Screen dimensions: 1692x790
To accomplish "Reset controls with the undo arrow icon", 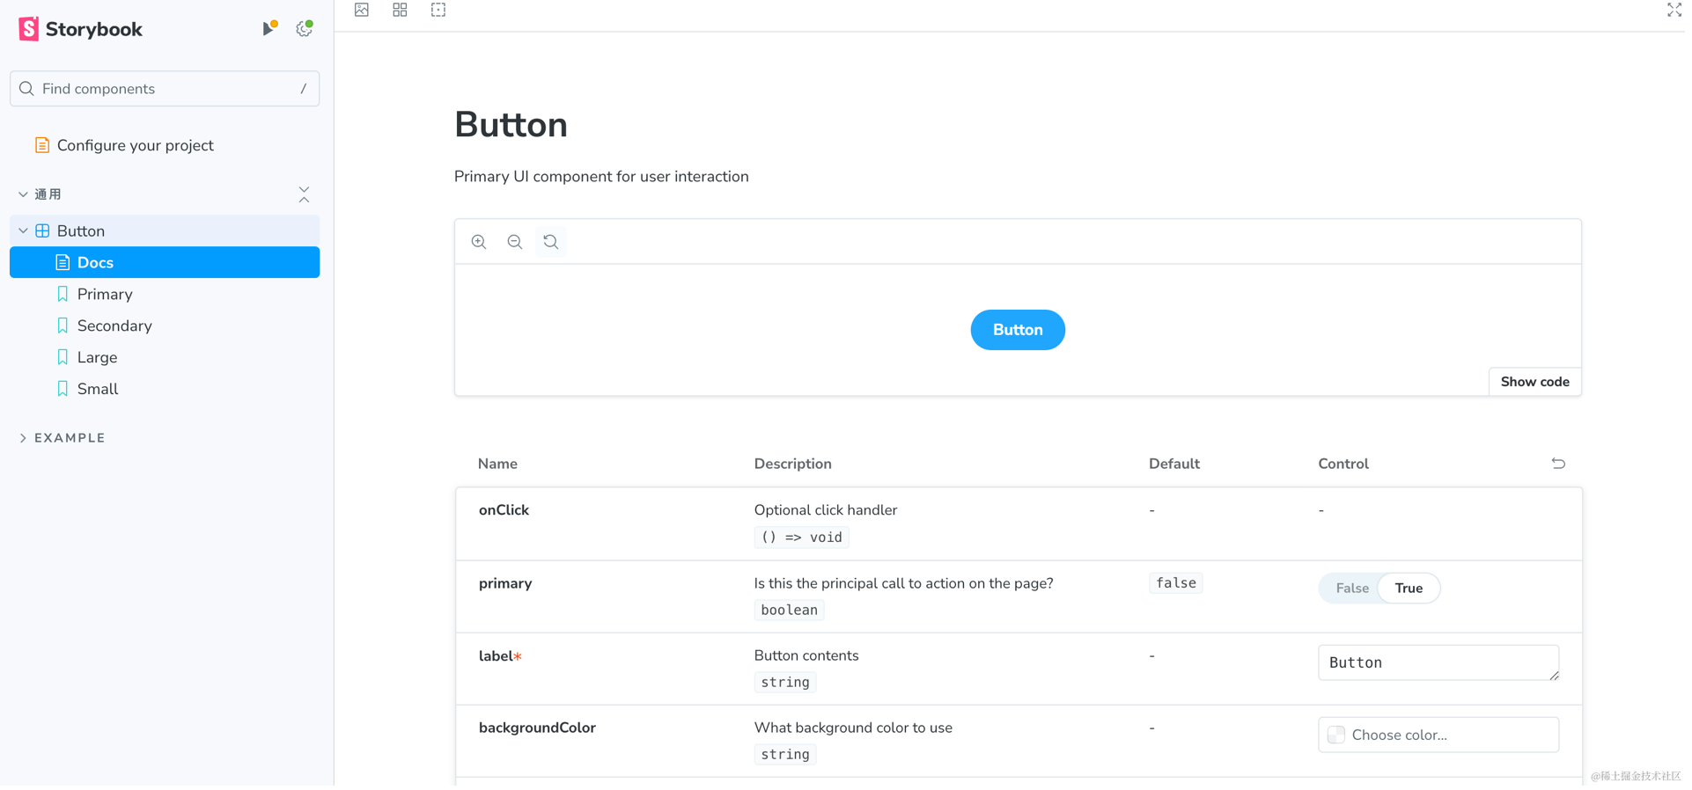I will [1558, 464].
